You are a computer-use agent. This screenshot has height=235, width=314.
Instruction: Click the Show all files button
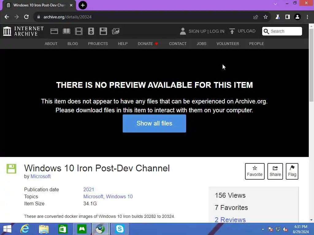click(154, 123)
